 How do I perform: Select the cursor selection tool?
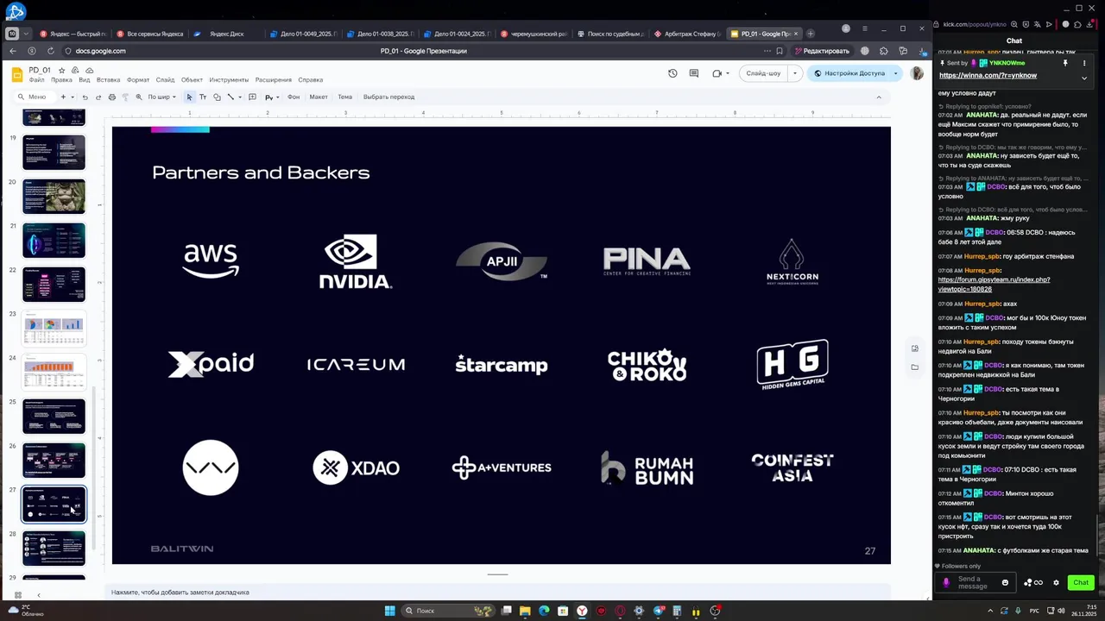click(189, 97)
